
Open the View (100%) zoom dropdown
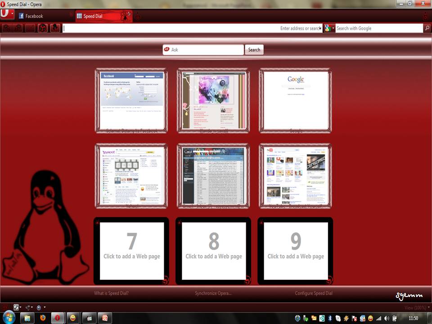[417, 308]
